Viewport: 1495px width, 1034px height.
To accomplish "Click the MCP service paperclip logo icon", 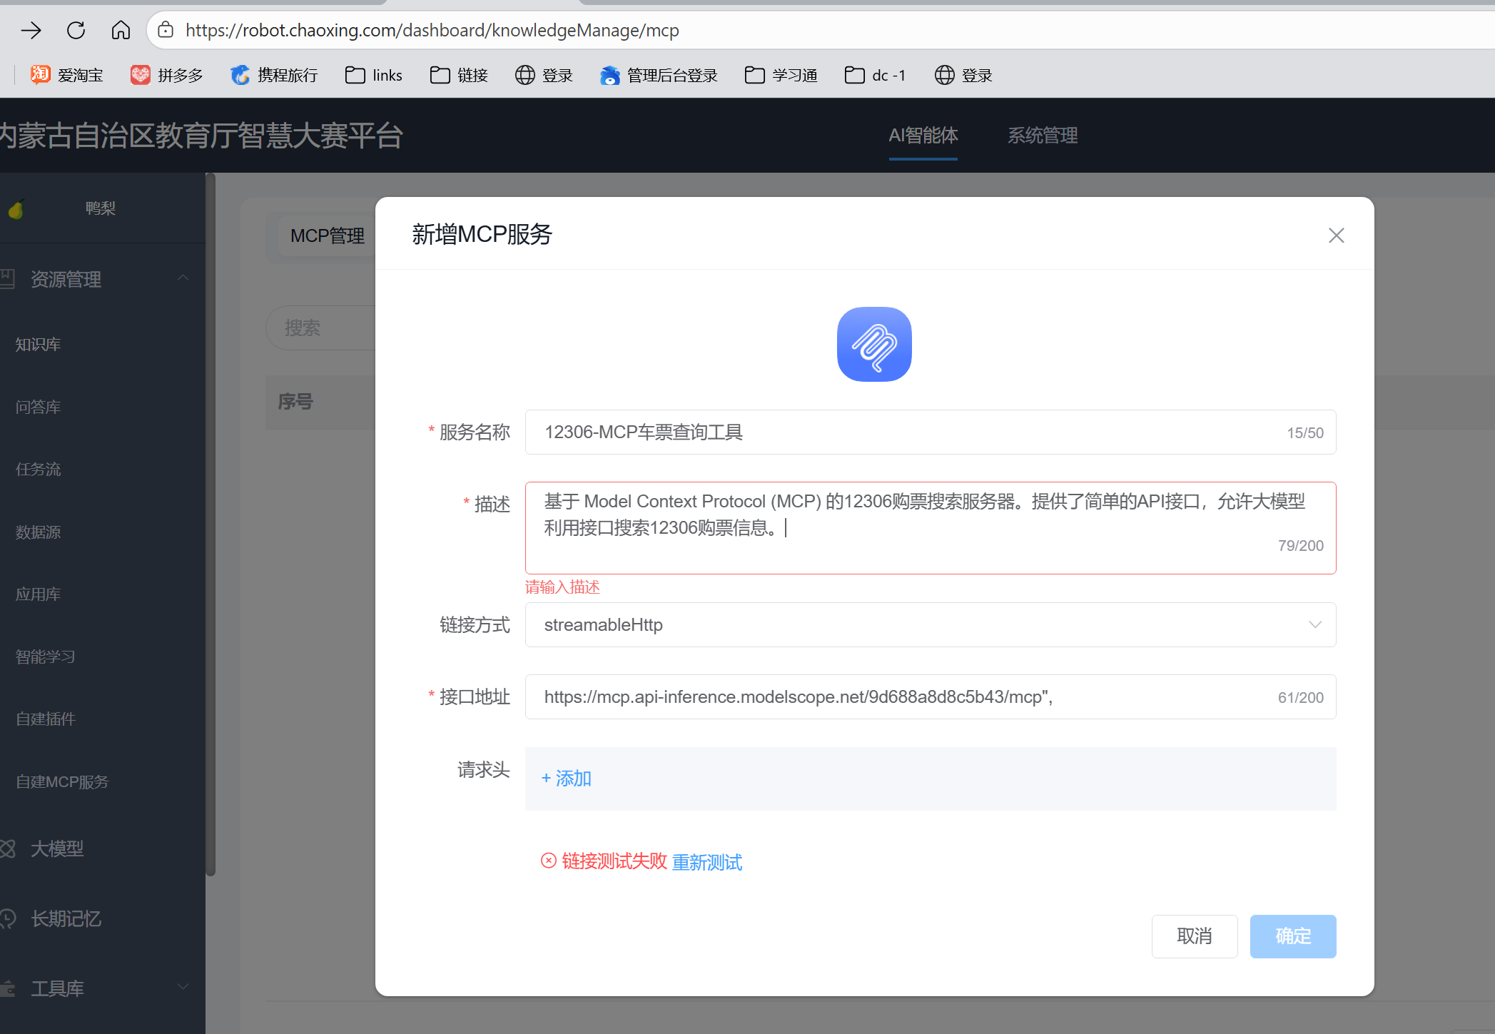I will pyautogui.click(x=873, y=345).
